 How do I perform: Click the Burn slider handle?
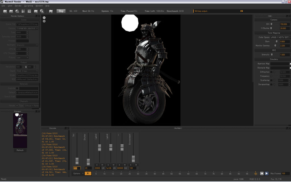tap(277, 42)
